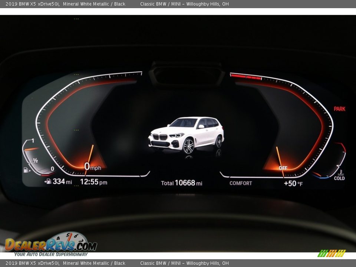Click the fuel pump icon beside the fuel gauge
356x267 pixels.
coord(27,170)
